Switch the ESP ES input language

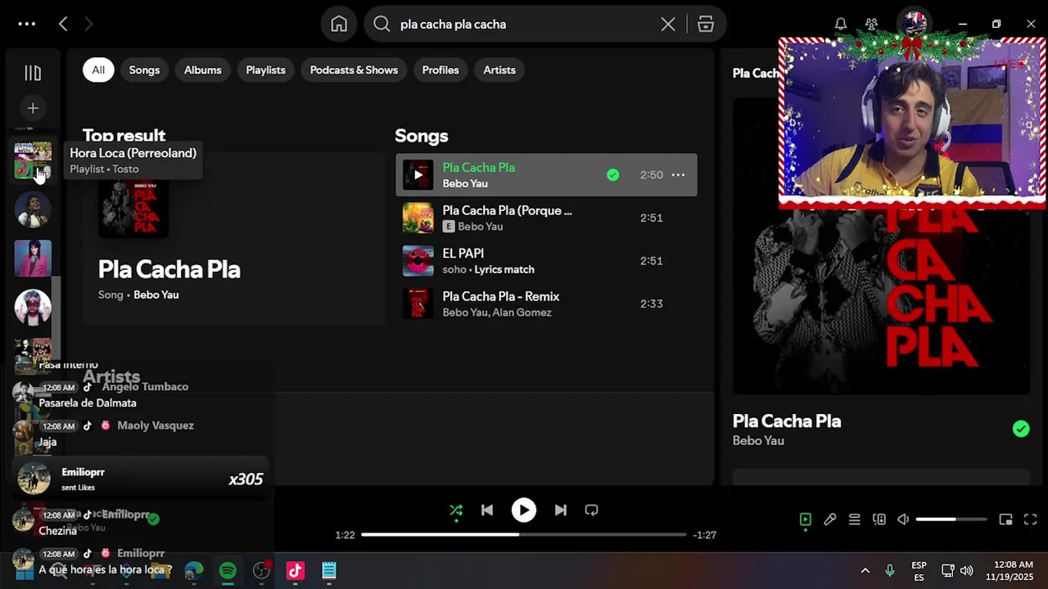coord(919,571)
